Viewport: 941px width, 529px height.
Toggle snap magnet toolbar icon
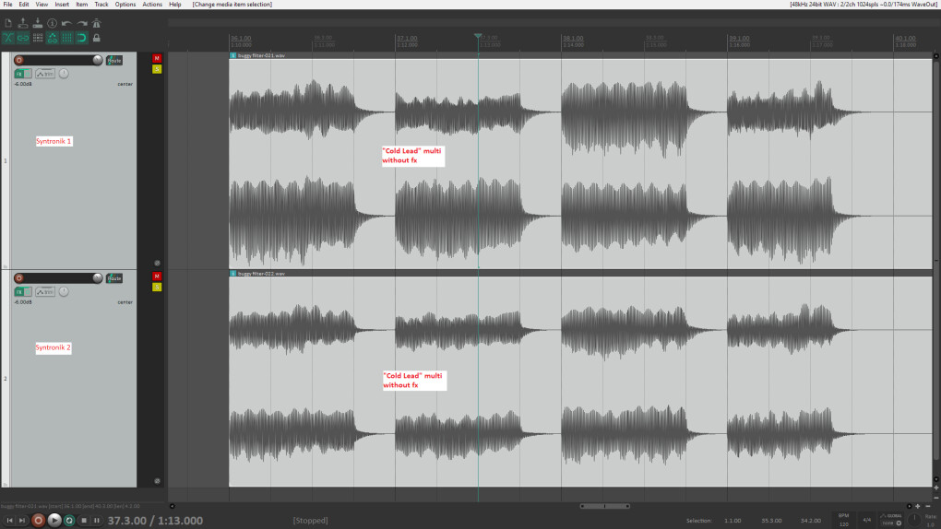click(x=81, y=38)
